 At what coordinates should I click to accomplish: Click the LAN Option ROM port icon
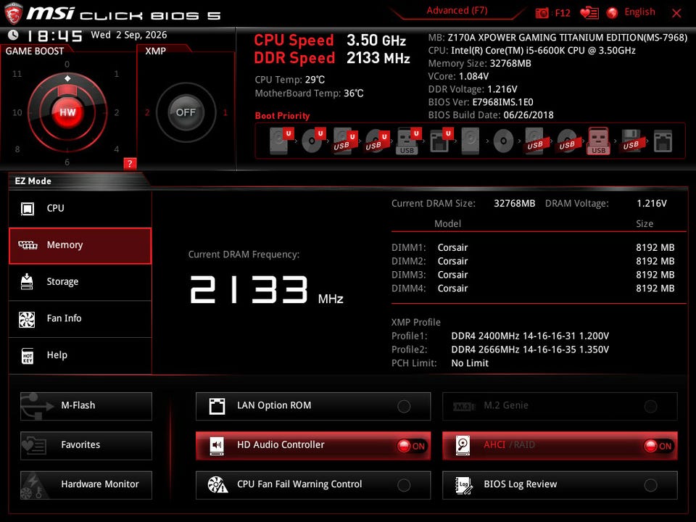pos(217,406)
